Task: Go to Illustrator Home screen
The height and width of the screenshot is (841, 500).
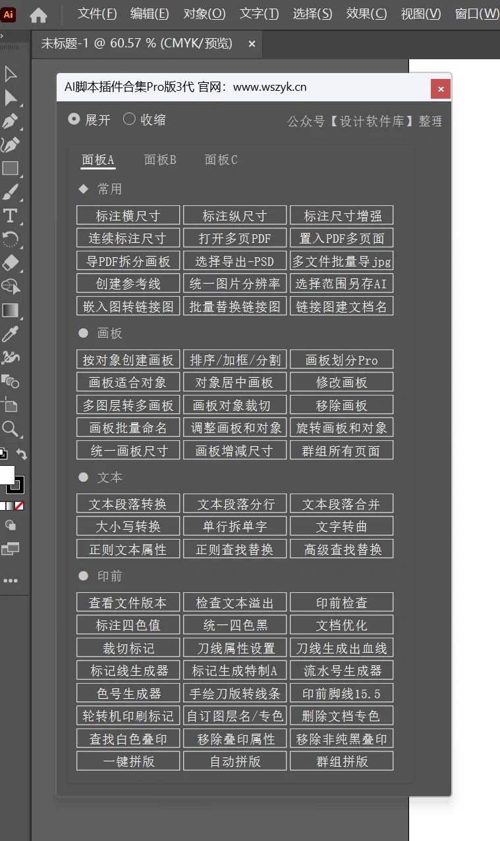Action: [x=39, y=14]
